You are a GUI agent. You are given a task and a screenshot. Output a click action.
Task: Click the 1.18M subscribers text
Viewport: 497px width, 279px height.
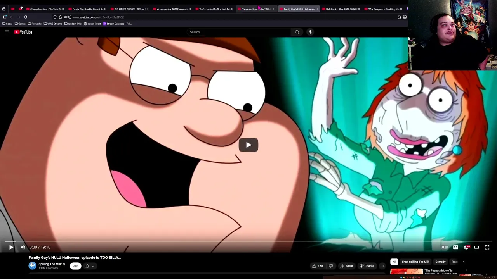[48, 268]
